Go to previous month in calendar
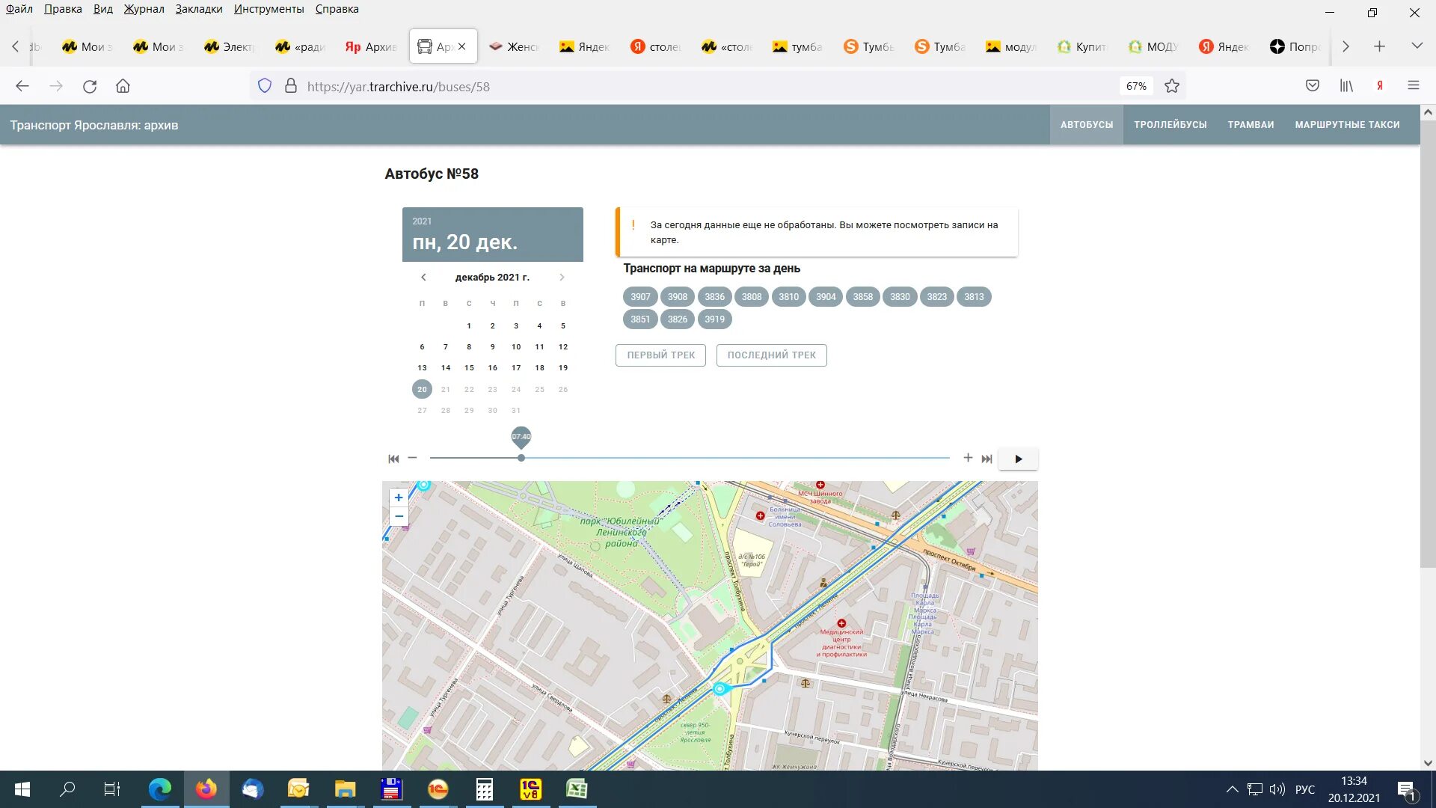 [x=423, y=277]
